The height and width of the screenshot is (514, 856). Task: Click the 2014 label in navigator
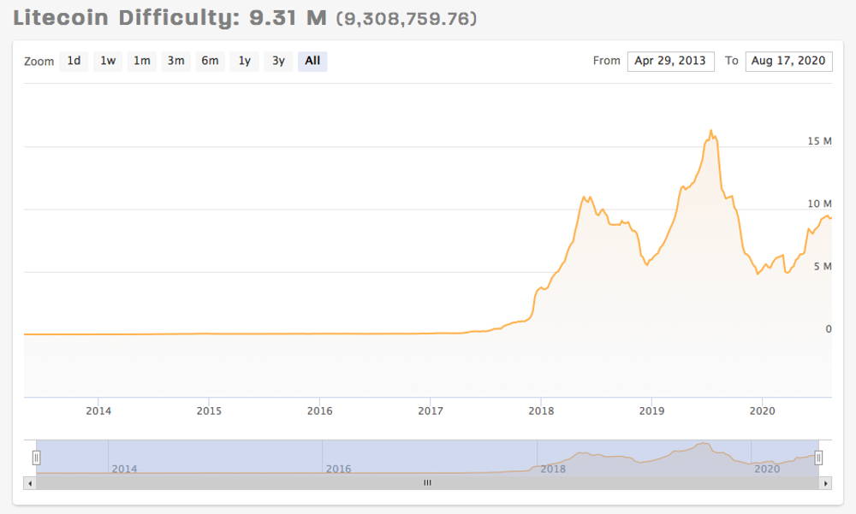(124, 469)
